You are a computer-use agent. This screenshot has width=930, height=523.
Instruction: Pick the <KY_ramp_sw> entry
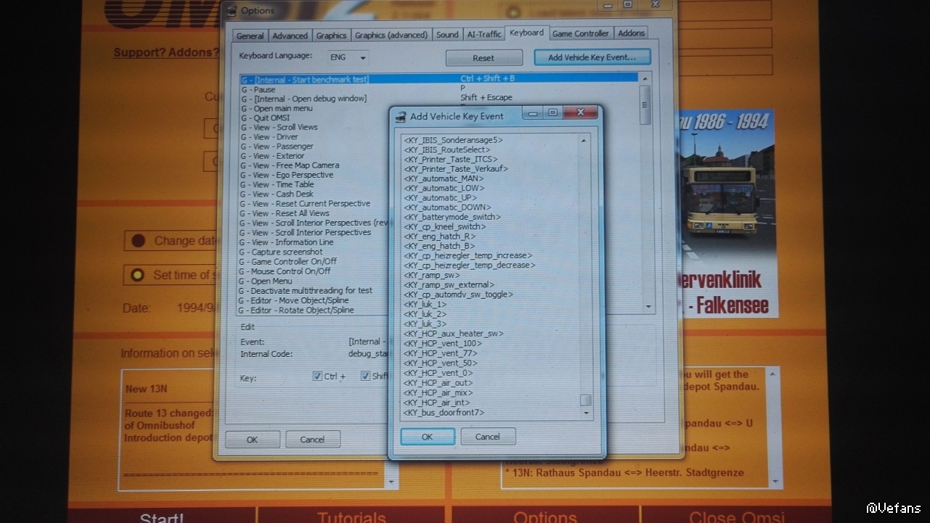(432, 275)
